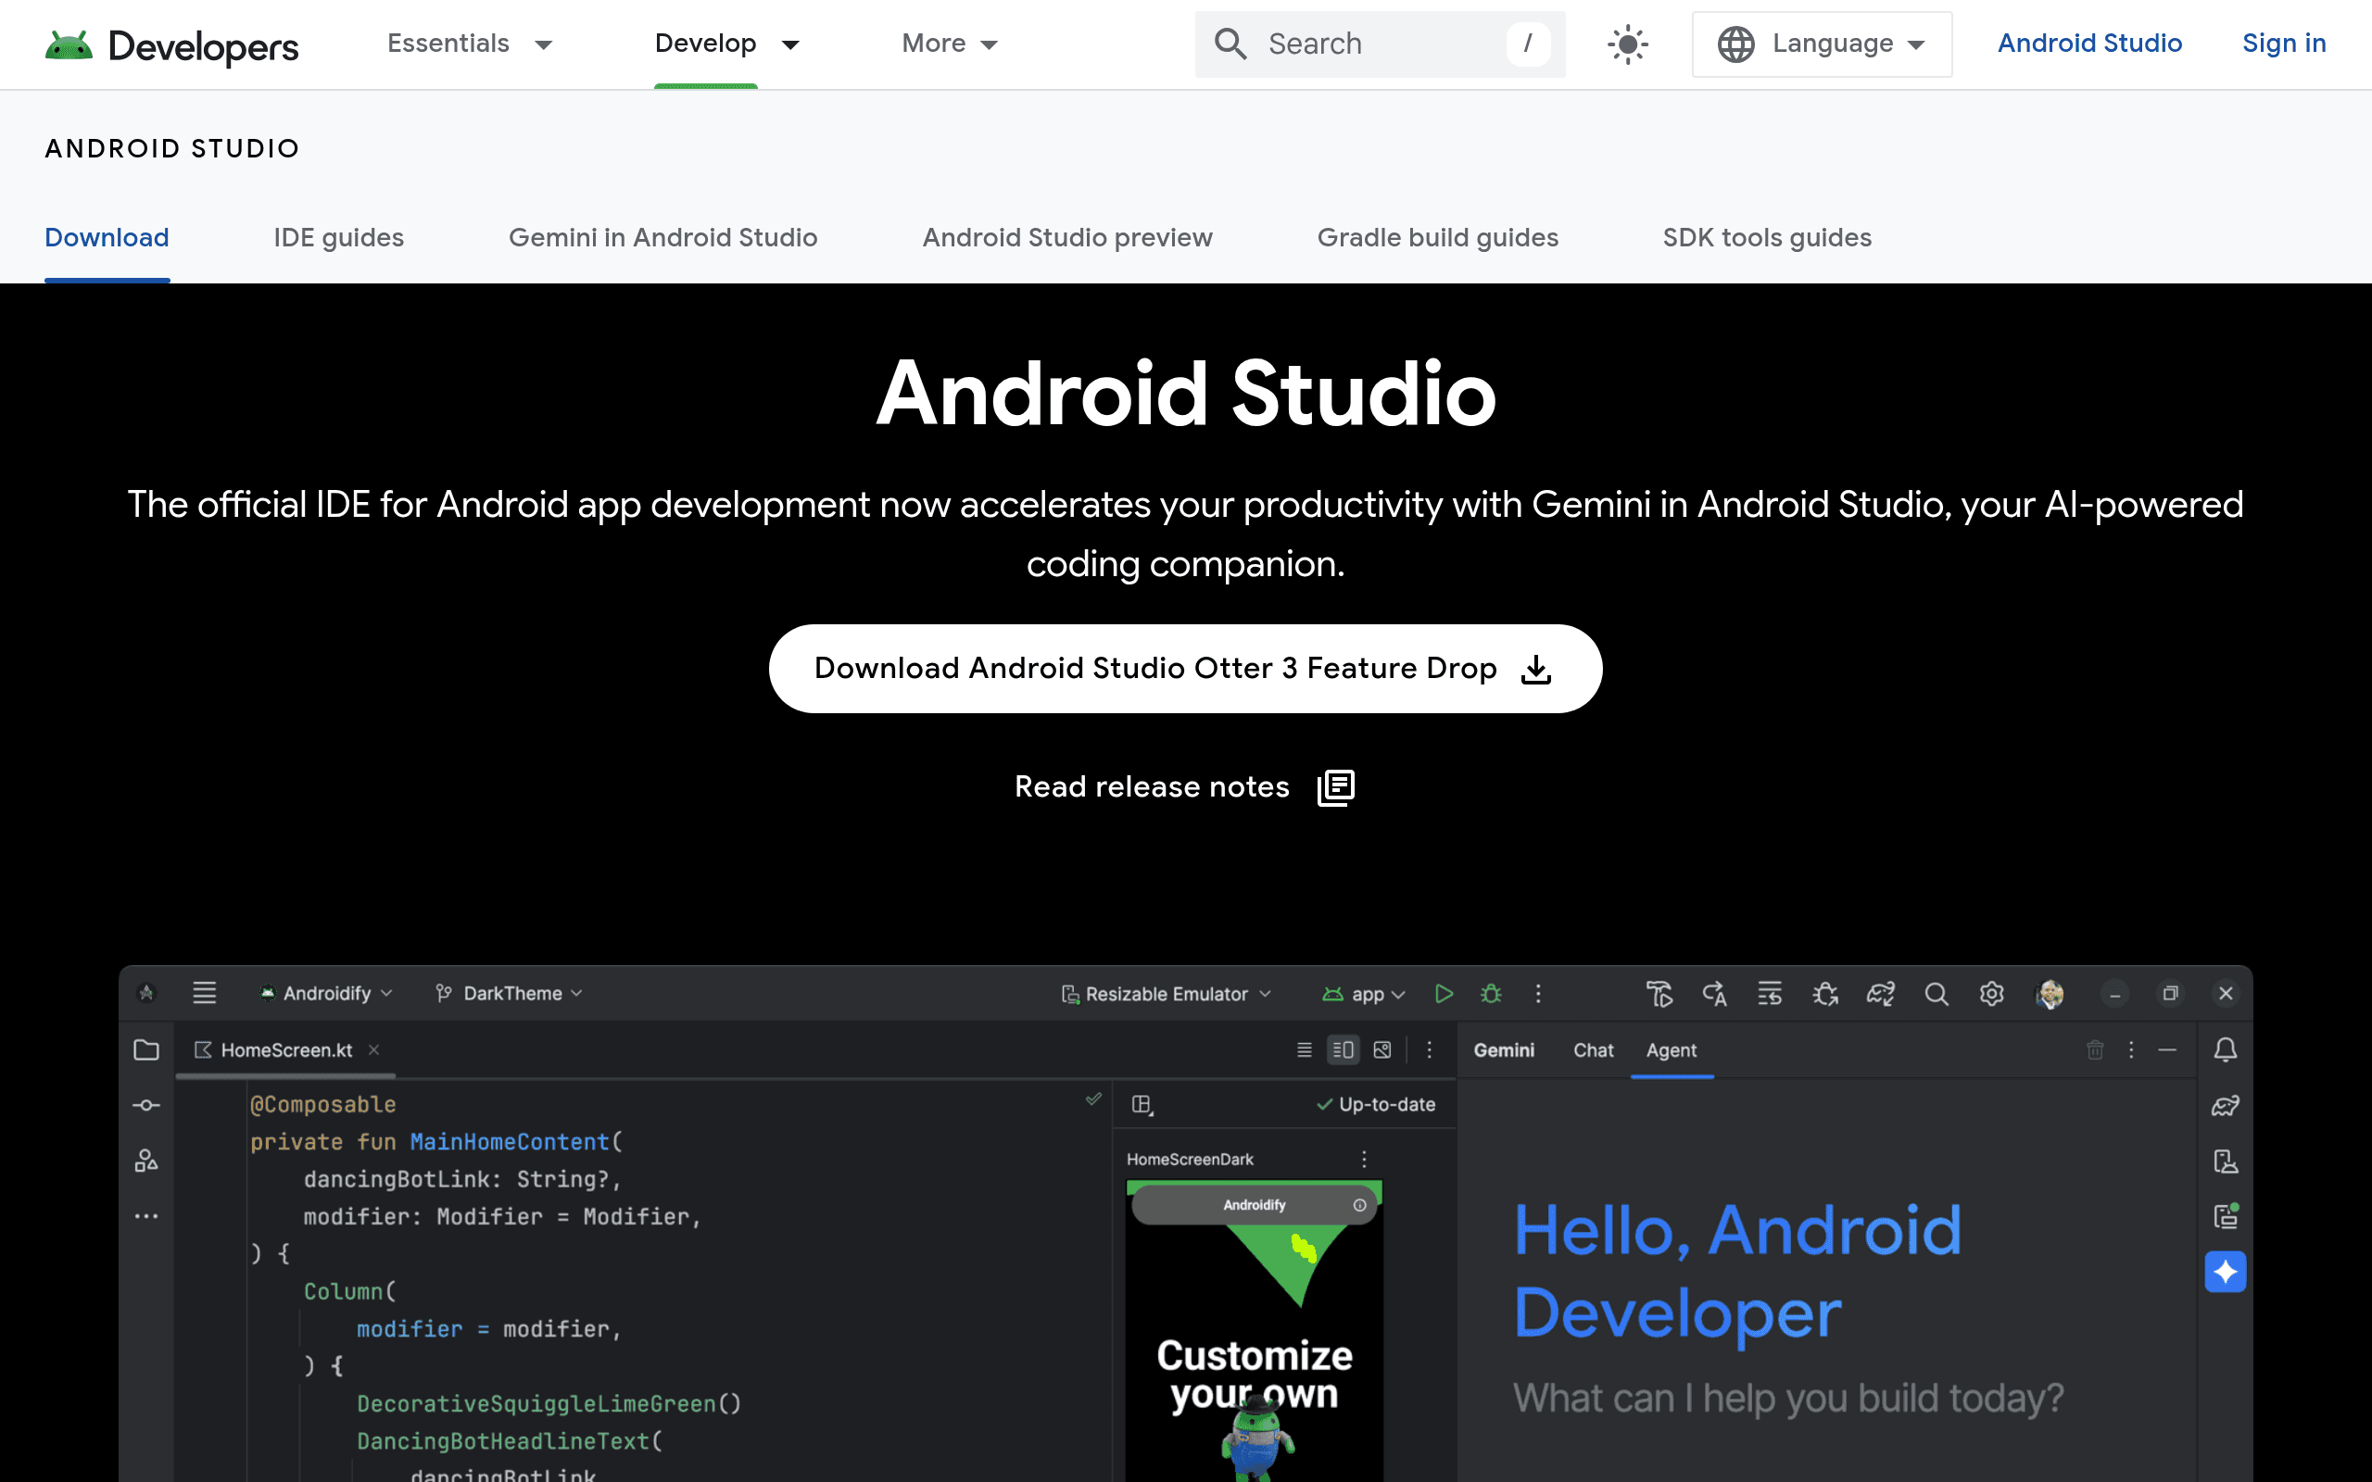Image resolution: width=2372 pixels, height=1482 pixels.
Task: Open the Resizable Emulator device dropdown
Action: (x=1167, y=994)
